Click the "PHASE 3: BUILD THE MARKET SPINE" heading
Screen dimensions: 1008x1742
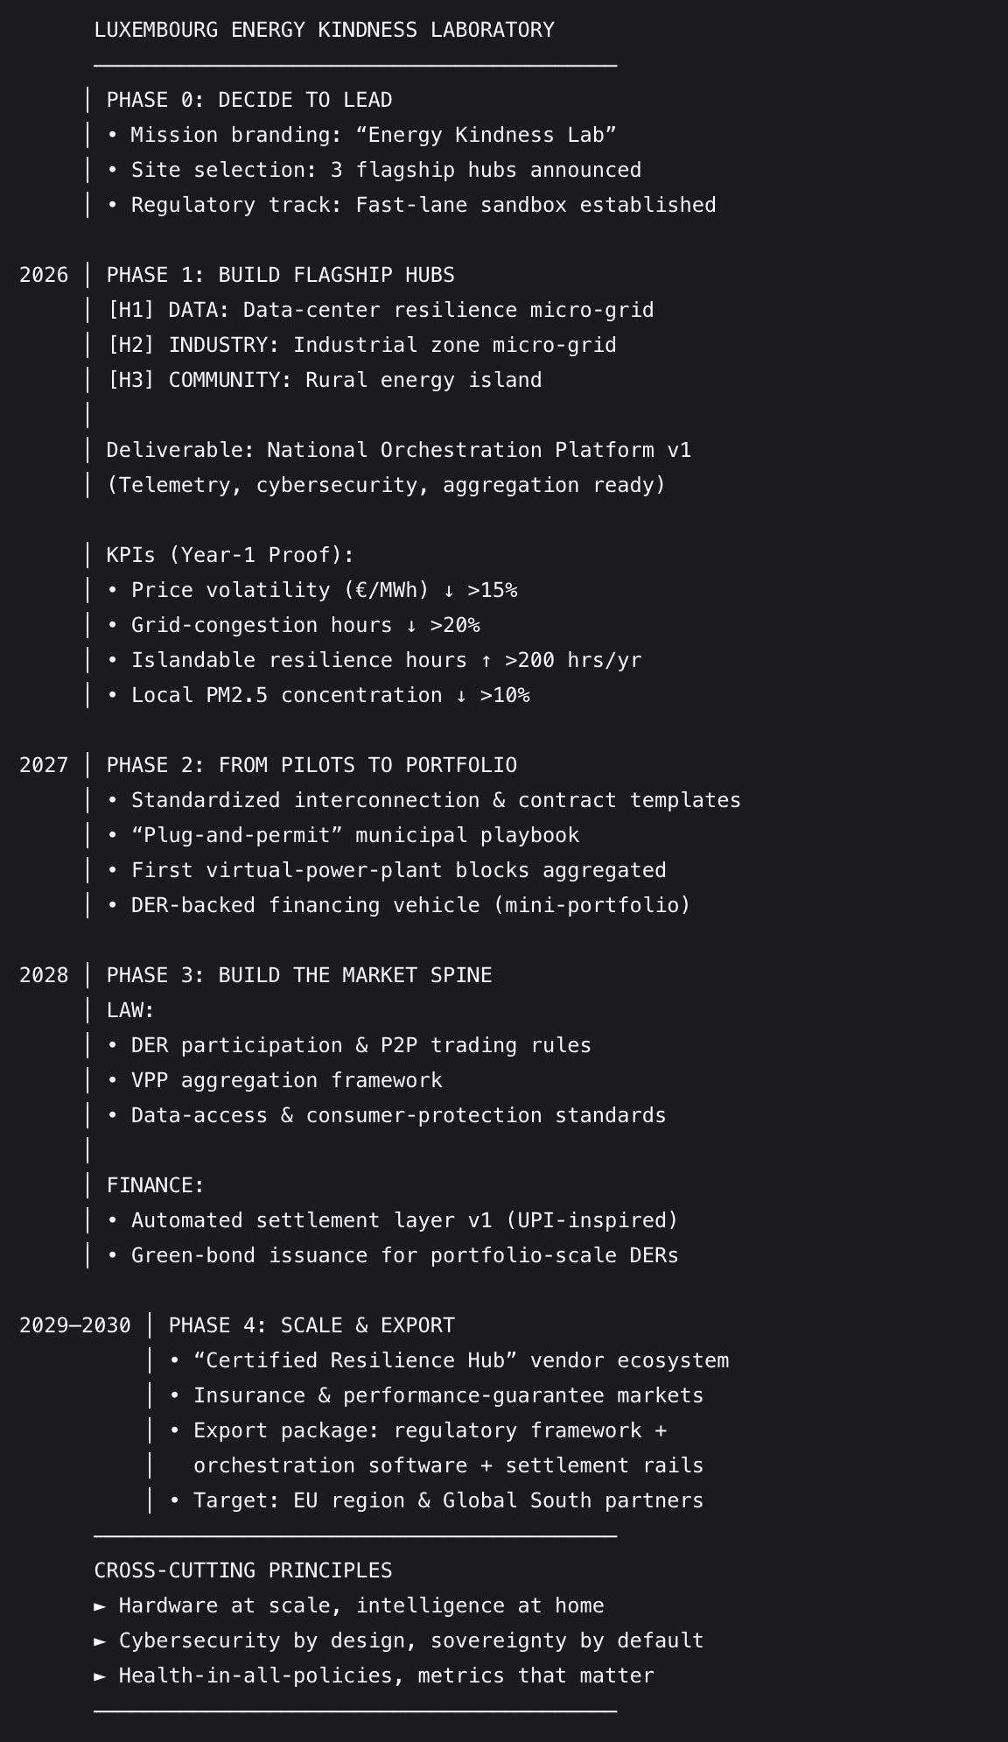(x=299, y=975)
